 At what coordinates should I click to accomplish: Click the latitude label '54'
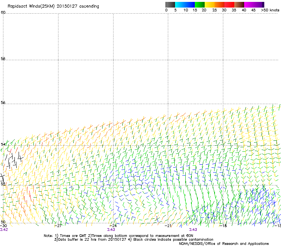pyautogui.click(x=3, y=144)
